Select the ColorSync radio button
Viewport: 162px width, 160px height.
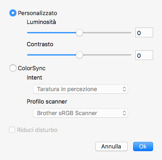pyautogui.click(x=13, y=68)
